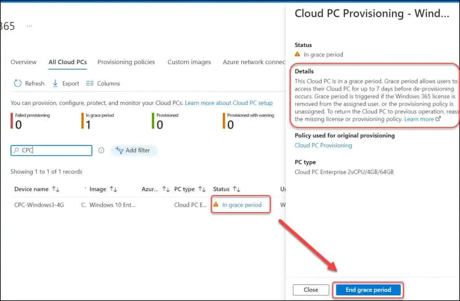Click the Close button in side panel
The image size is (460, 301).
pyautogui.click(x=311, y=290)
